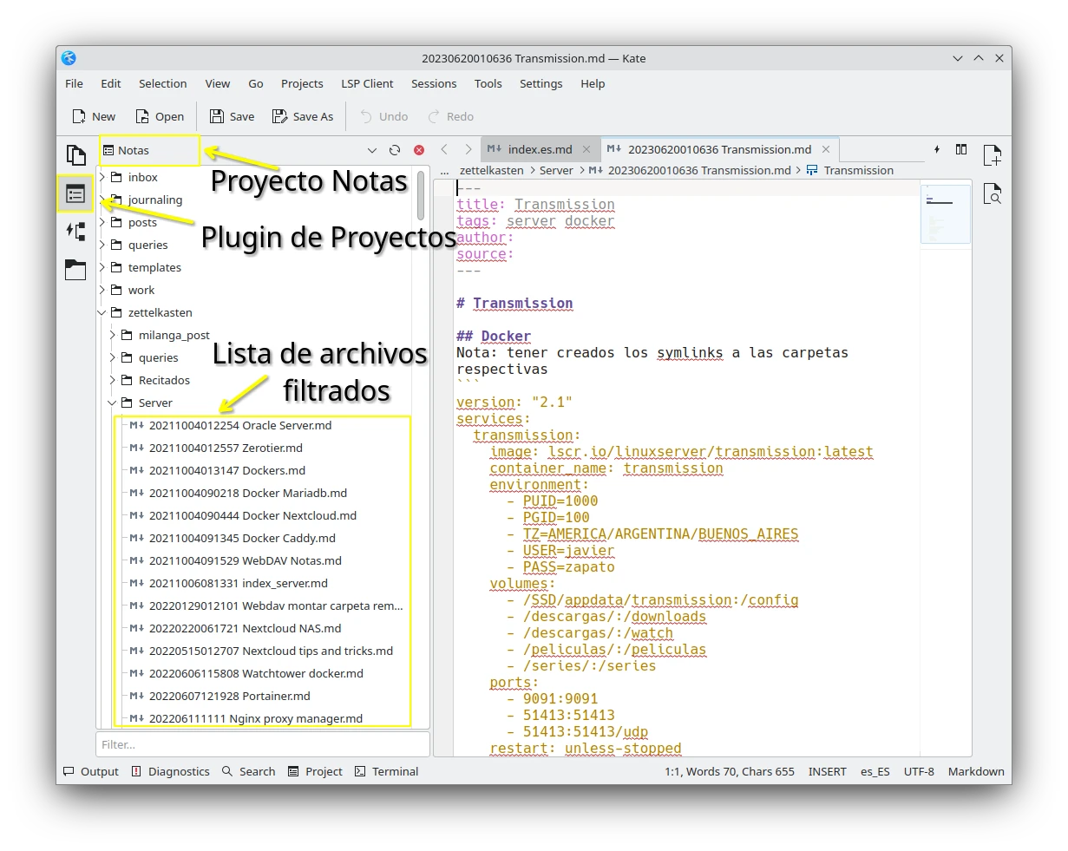This screenshot has height=851, width=1068.
Task: Open the Filesystem Browser sidebar icon
Action: 76,270
